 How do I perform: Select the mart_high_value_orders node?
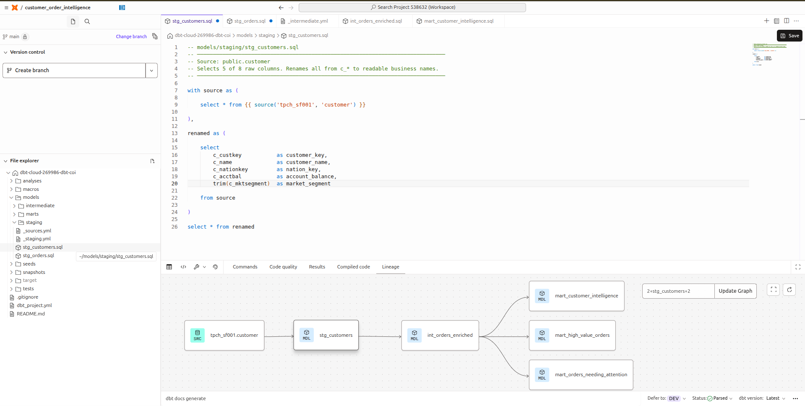572,335
